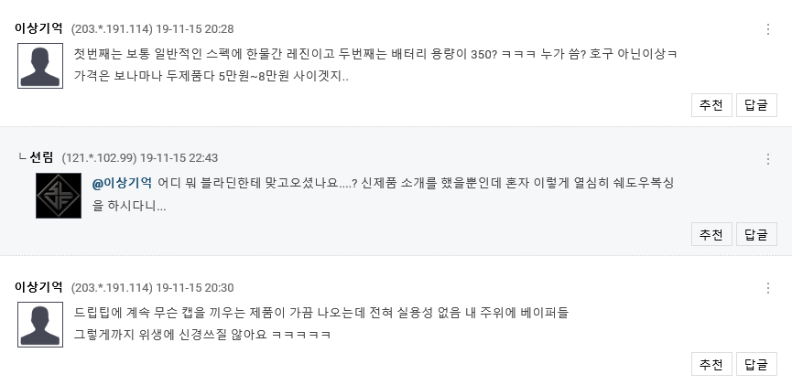
Task: Click 이상기억's silhouette avatar on the 20:28 comment
Action: click(x=40, y=66)
